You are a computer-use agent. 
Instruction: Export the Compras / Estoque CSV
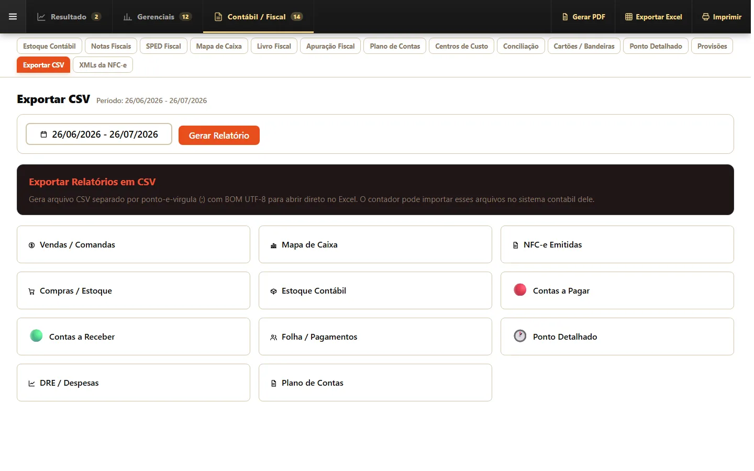[134, 290]
